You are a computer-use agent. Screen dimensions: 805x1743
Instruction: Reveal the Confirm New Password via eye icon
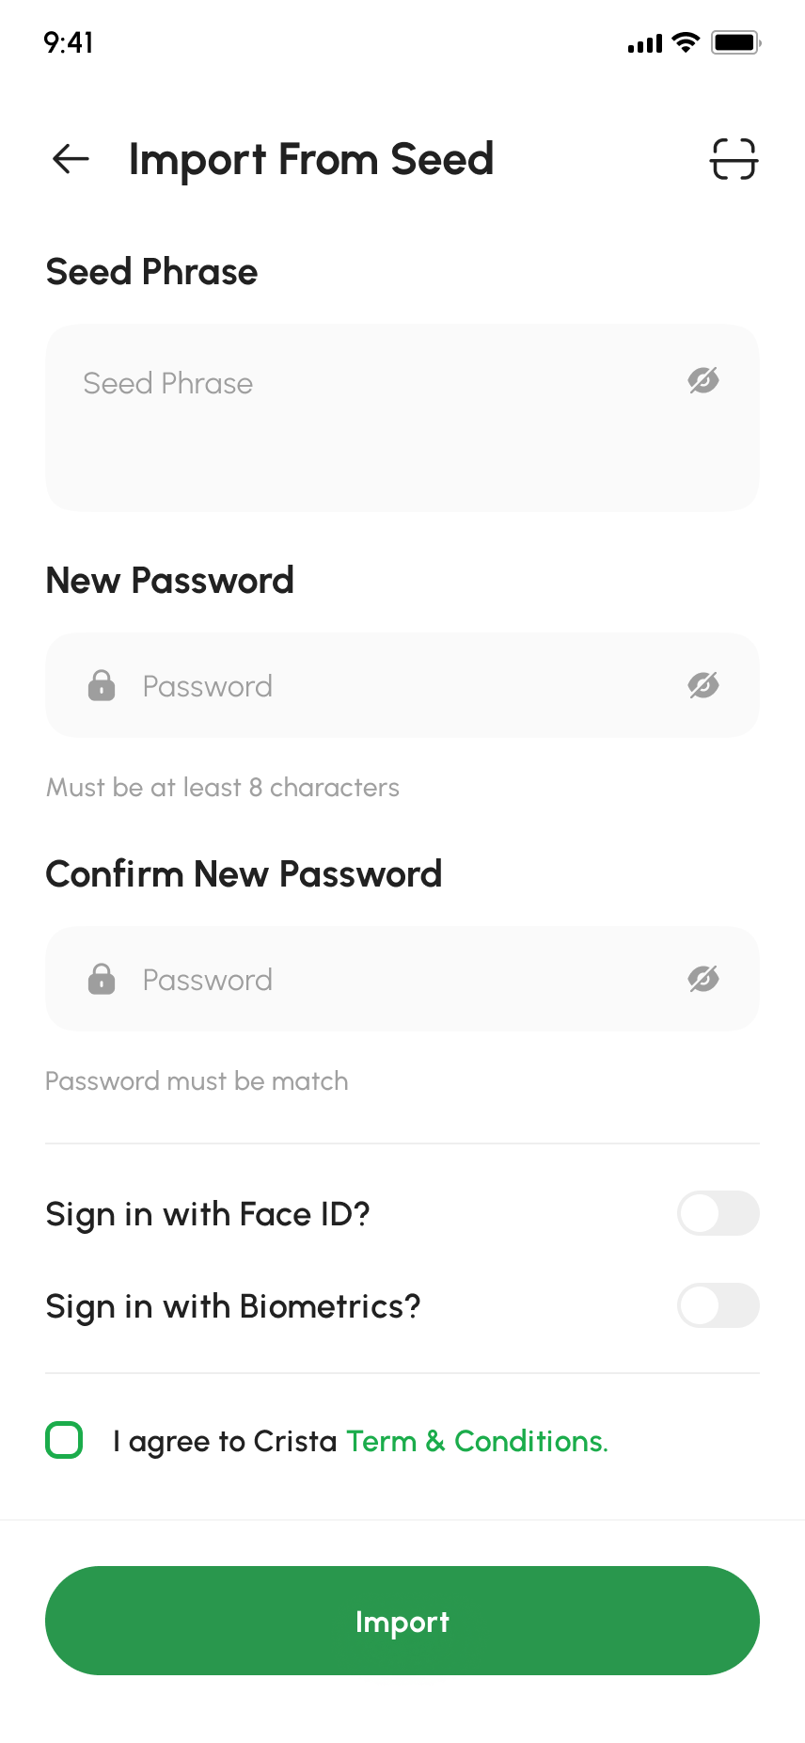click(703, 980)
